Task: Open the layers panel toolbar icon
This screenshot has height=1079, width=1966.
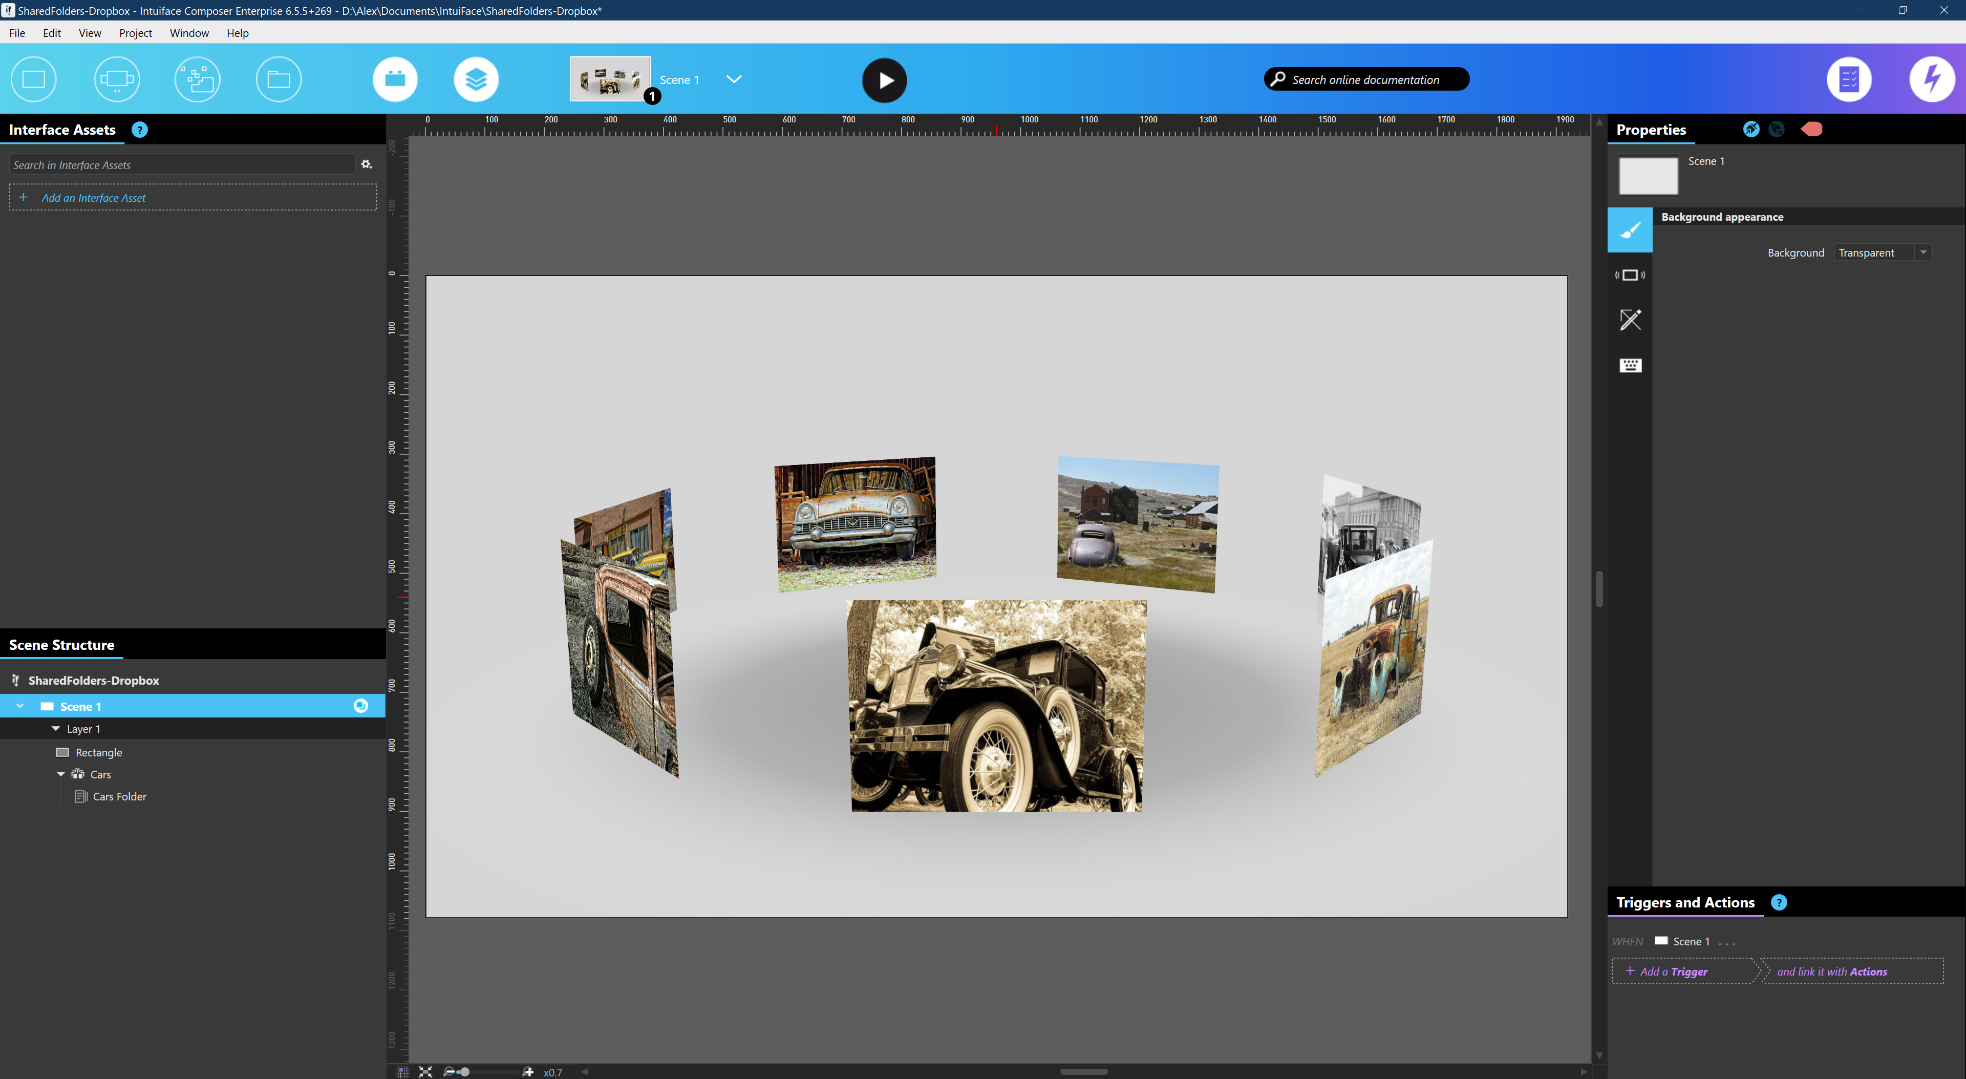Action: point(476,79)
